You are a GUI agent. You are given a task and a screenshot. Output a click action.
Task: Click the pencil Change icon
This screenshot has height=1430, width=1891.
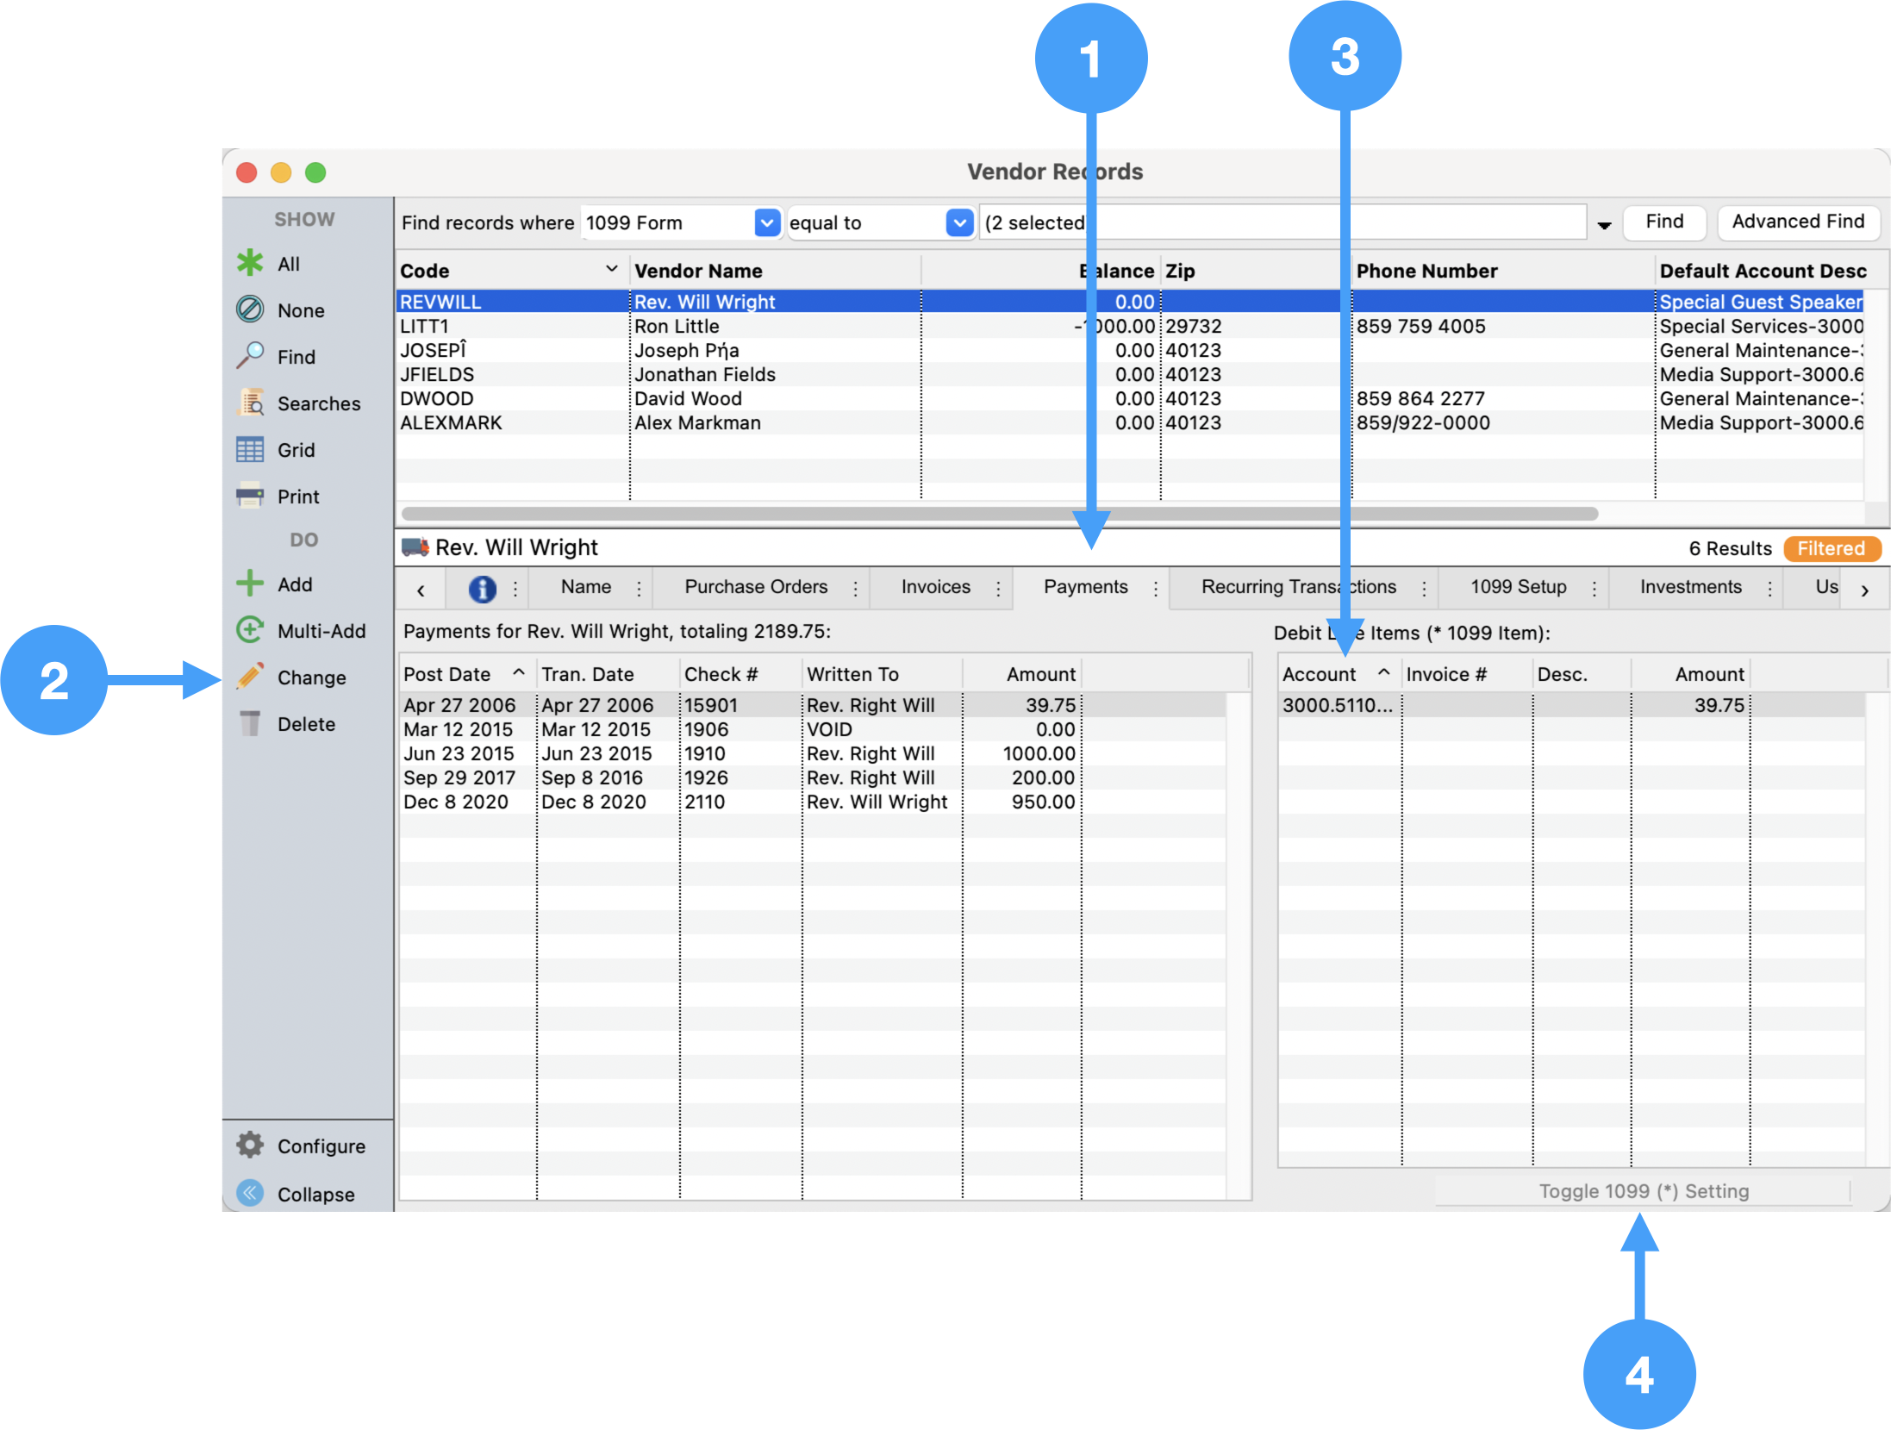250,678
